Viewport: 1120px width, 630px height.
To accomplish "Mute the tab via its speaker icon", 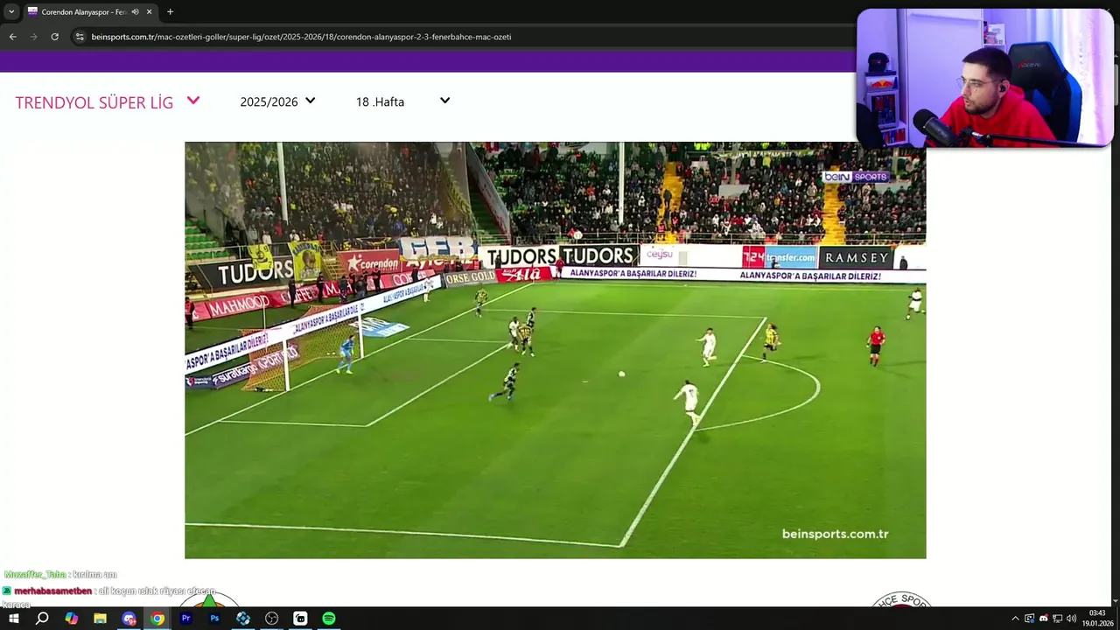I will pyautogui.click(x=135, y=12).
